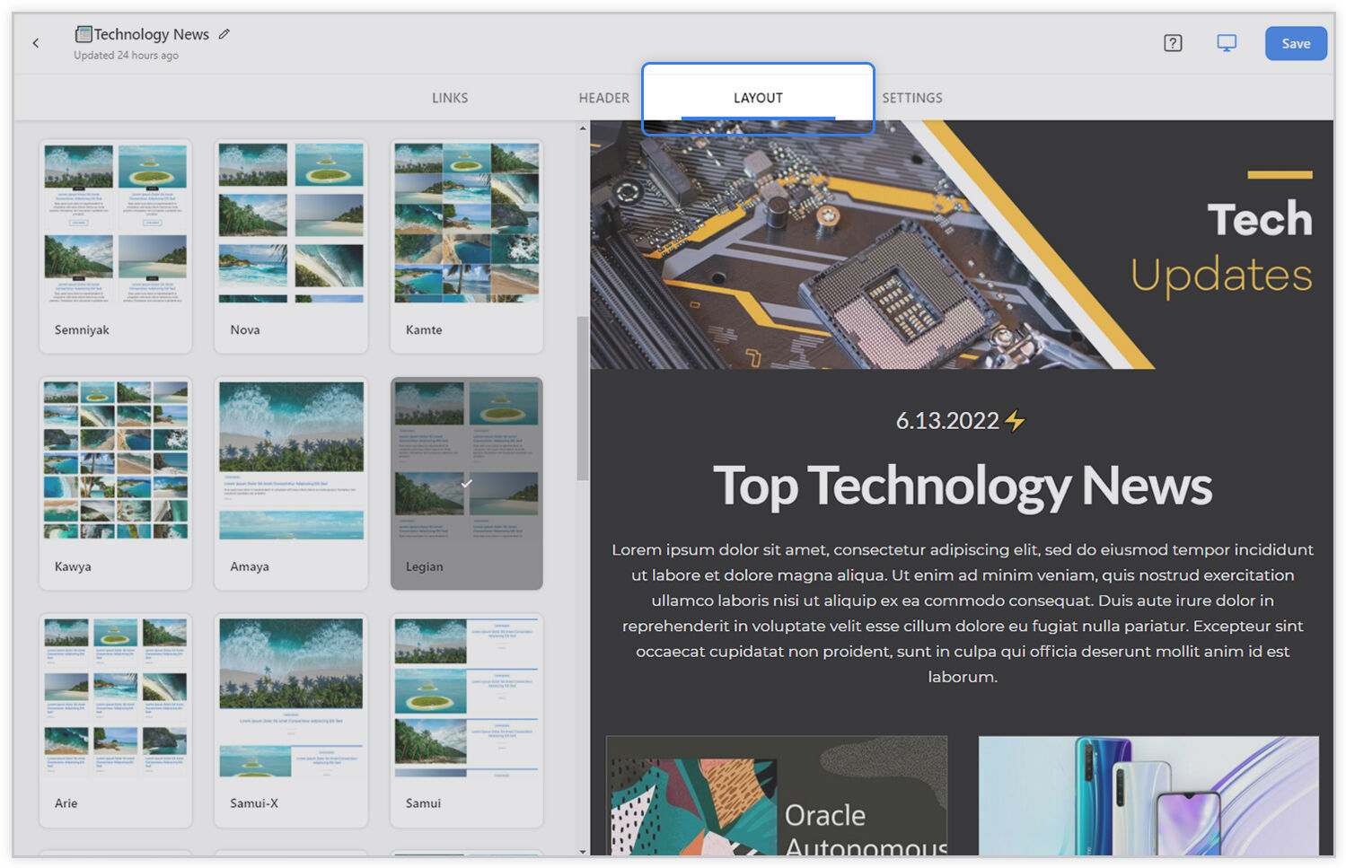Open the help question mark icon
Image resolution: width=1346 pixels, height=868 pixels.
[1173, 43]
